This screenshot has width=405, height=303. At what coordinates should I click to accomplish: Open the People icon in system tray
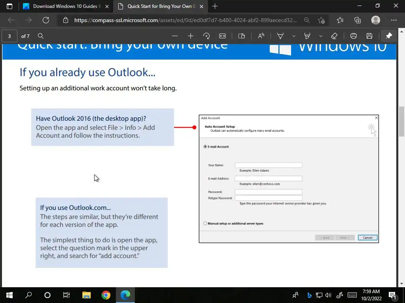(x=295, y=295)
